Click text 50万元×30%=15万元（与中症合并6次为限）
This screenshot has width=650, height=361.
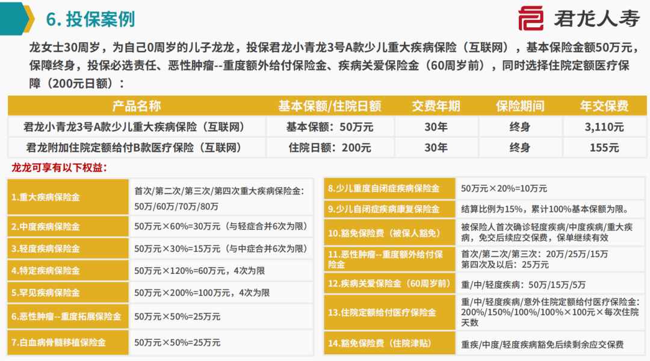pos(221,248)
